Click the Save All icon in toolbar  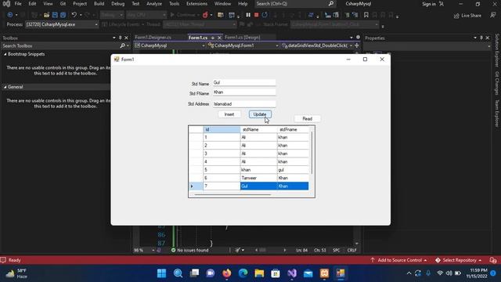[x=63, y=15]
